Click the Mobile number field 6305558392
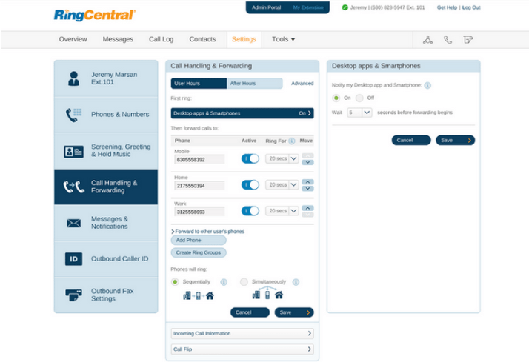Viewport: 529px width, 362px height. click(x=199, y=159)
